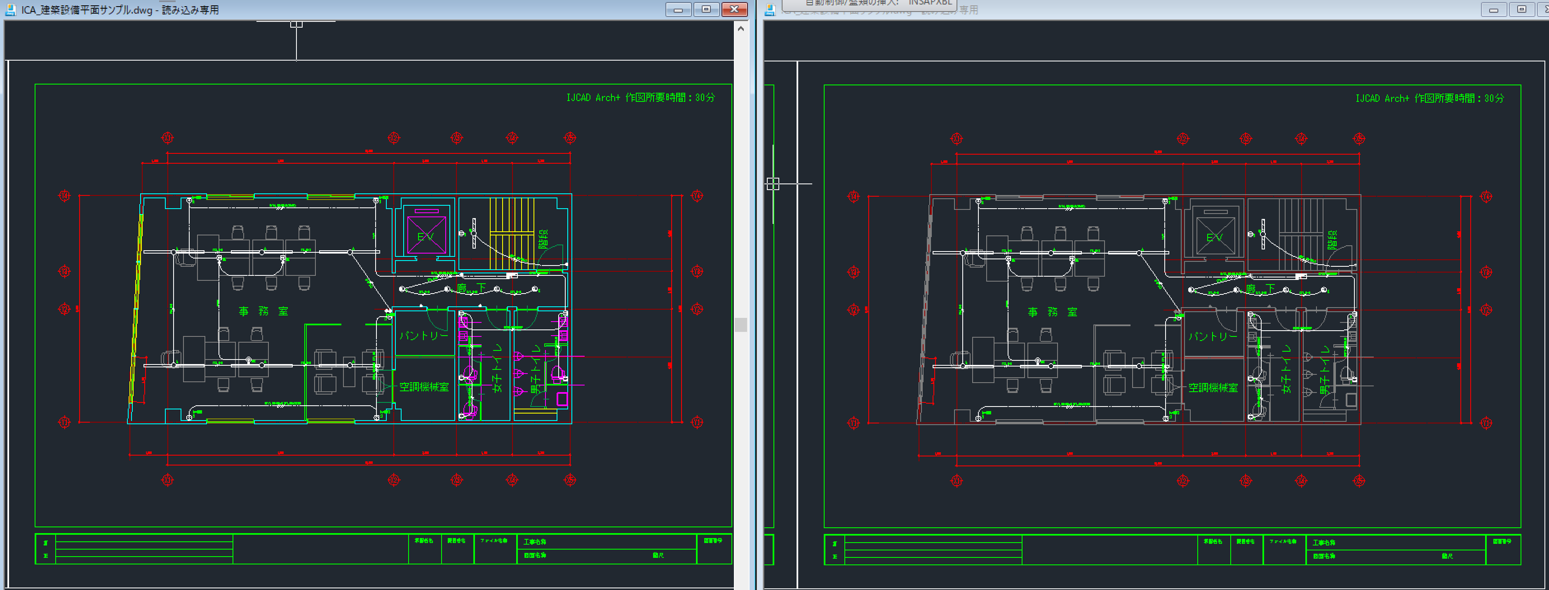Maximize the left ICA drawing window
This screenshot has width=1549, height=590.
[x=706, y=9]
